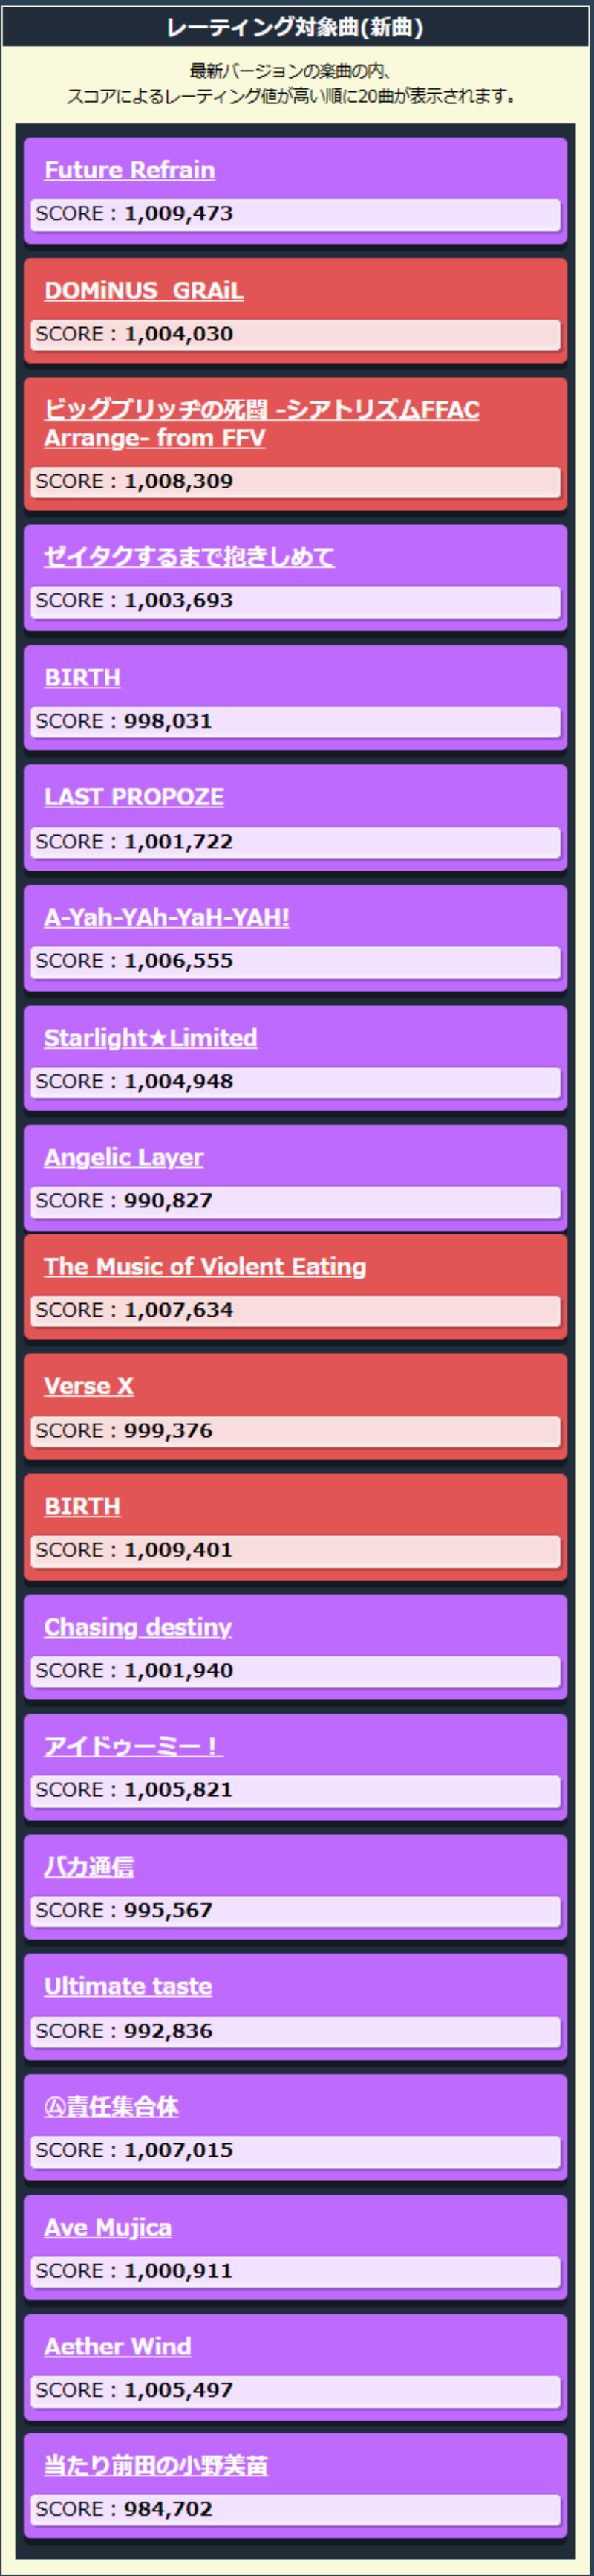
Task: Open the red BIRTH entry scoring 1,009,401
Action: coord(82,1506)
